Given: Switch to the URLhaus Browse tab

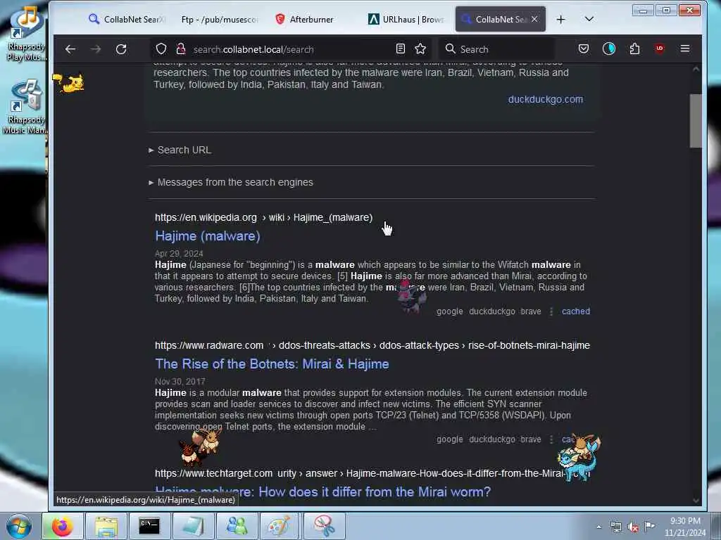Looking at the screenshot, I should point(406,19).
